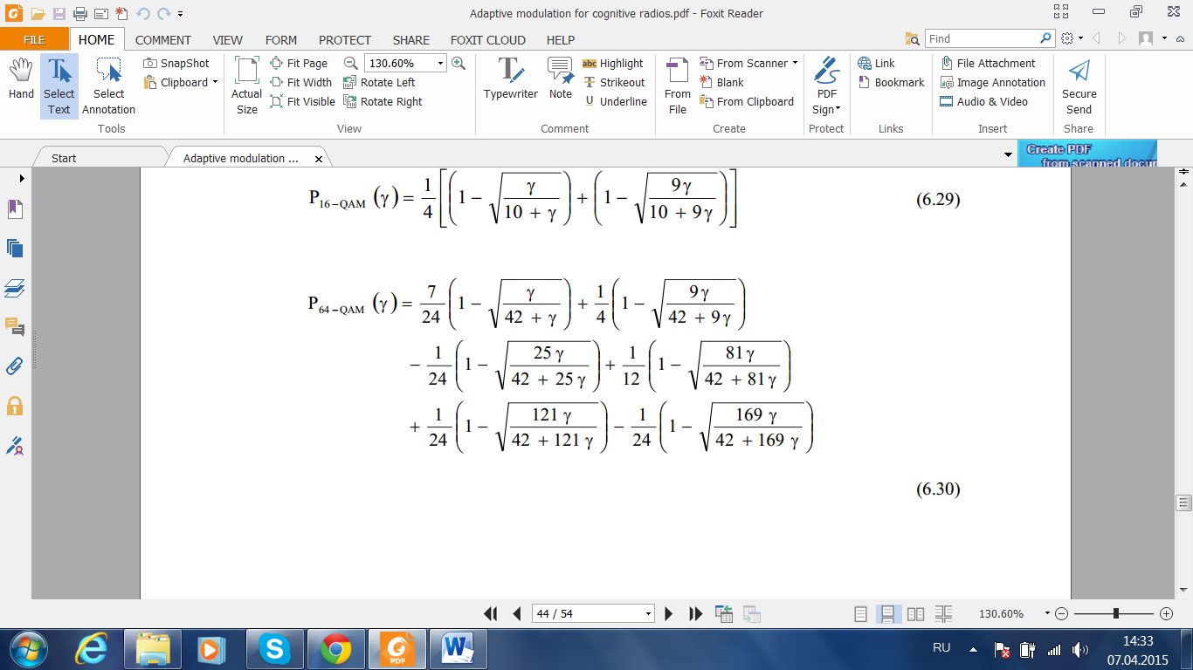Open the Clipboard dropdown
The image size is (1193, 670).
(215, 83)
